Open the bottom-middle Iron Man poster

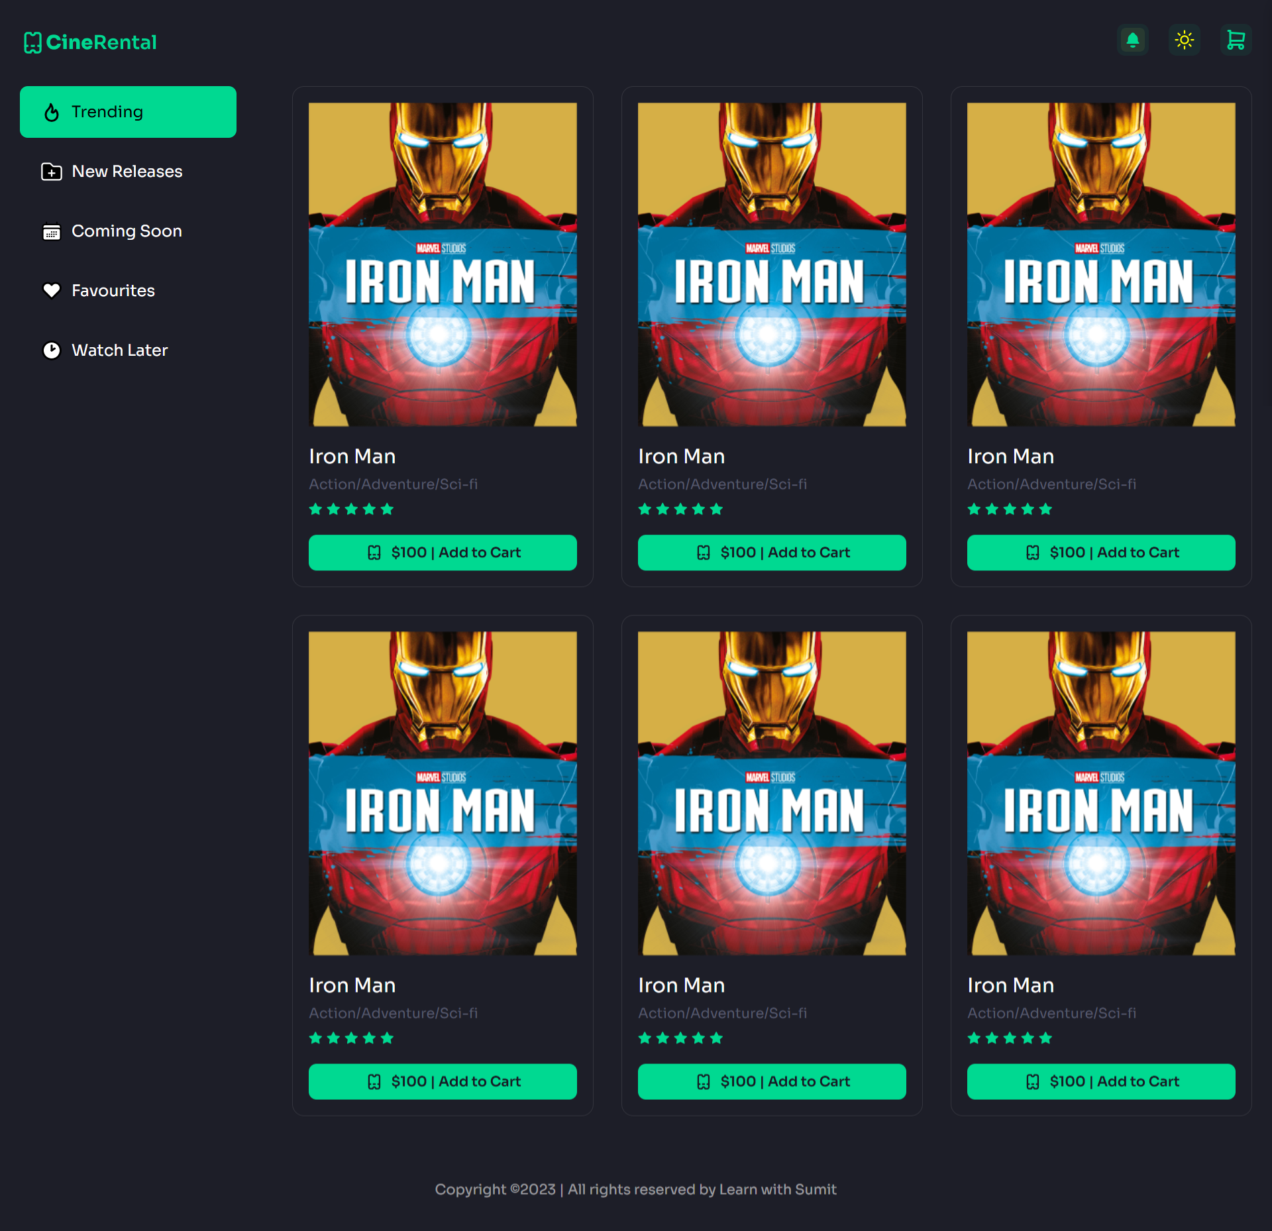pos(772,793)
